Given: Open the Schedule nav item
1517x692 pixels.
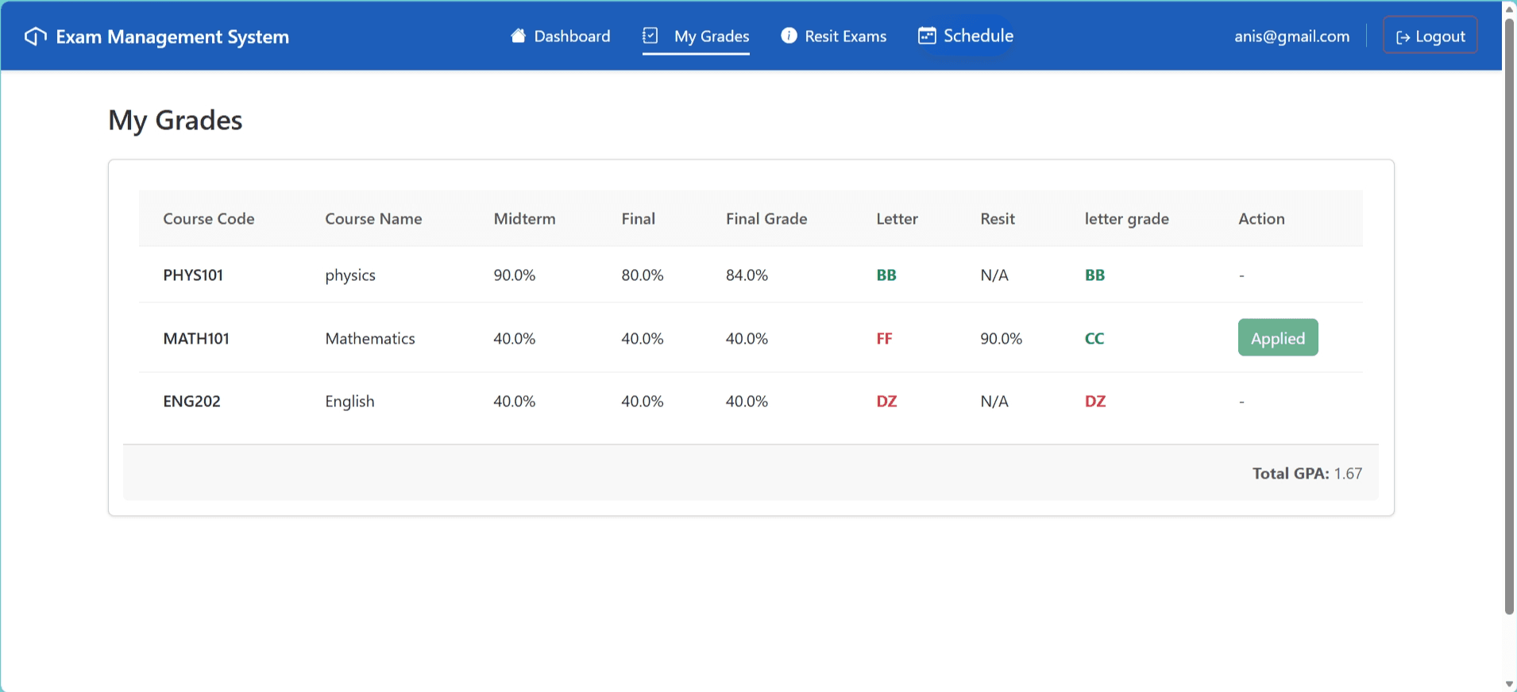Looking at the screenshot, I should (x=966, y=36).
